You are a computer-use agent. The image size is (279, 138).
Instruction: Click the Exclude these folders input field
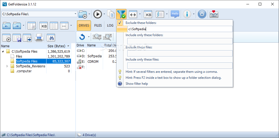[x=180, y=29]
